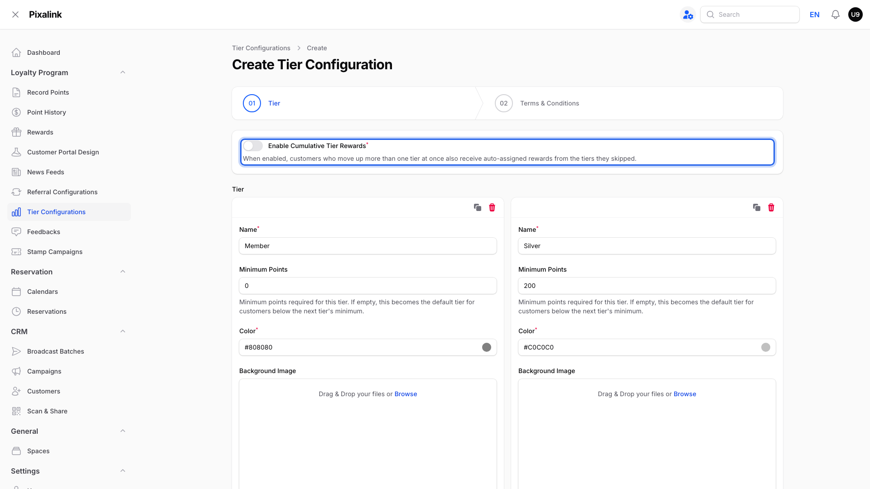
Task: Open Rewards menu item
Action: point(69,132)
